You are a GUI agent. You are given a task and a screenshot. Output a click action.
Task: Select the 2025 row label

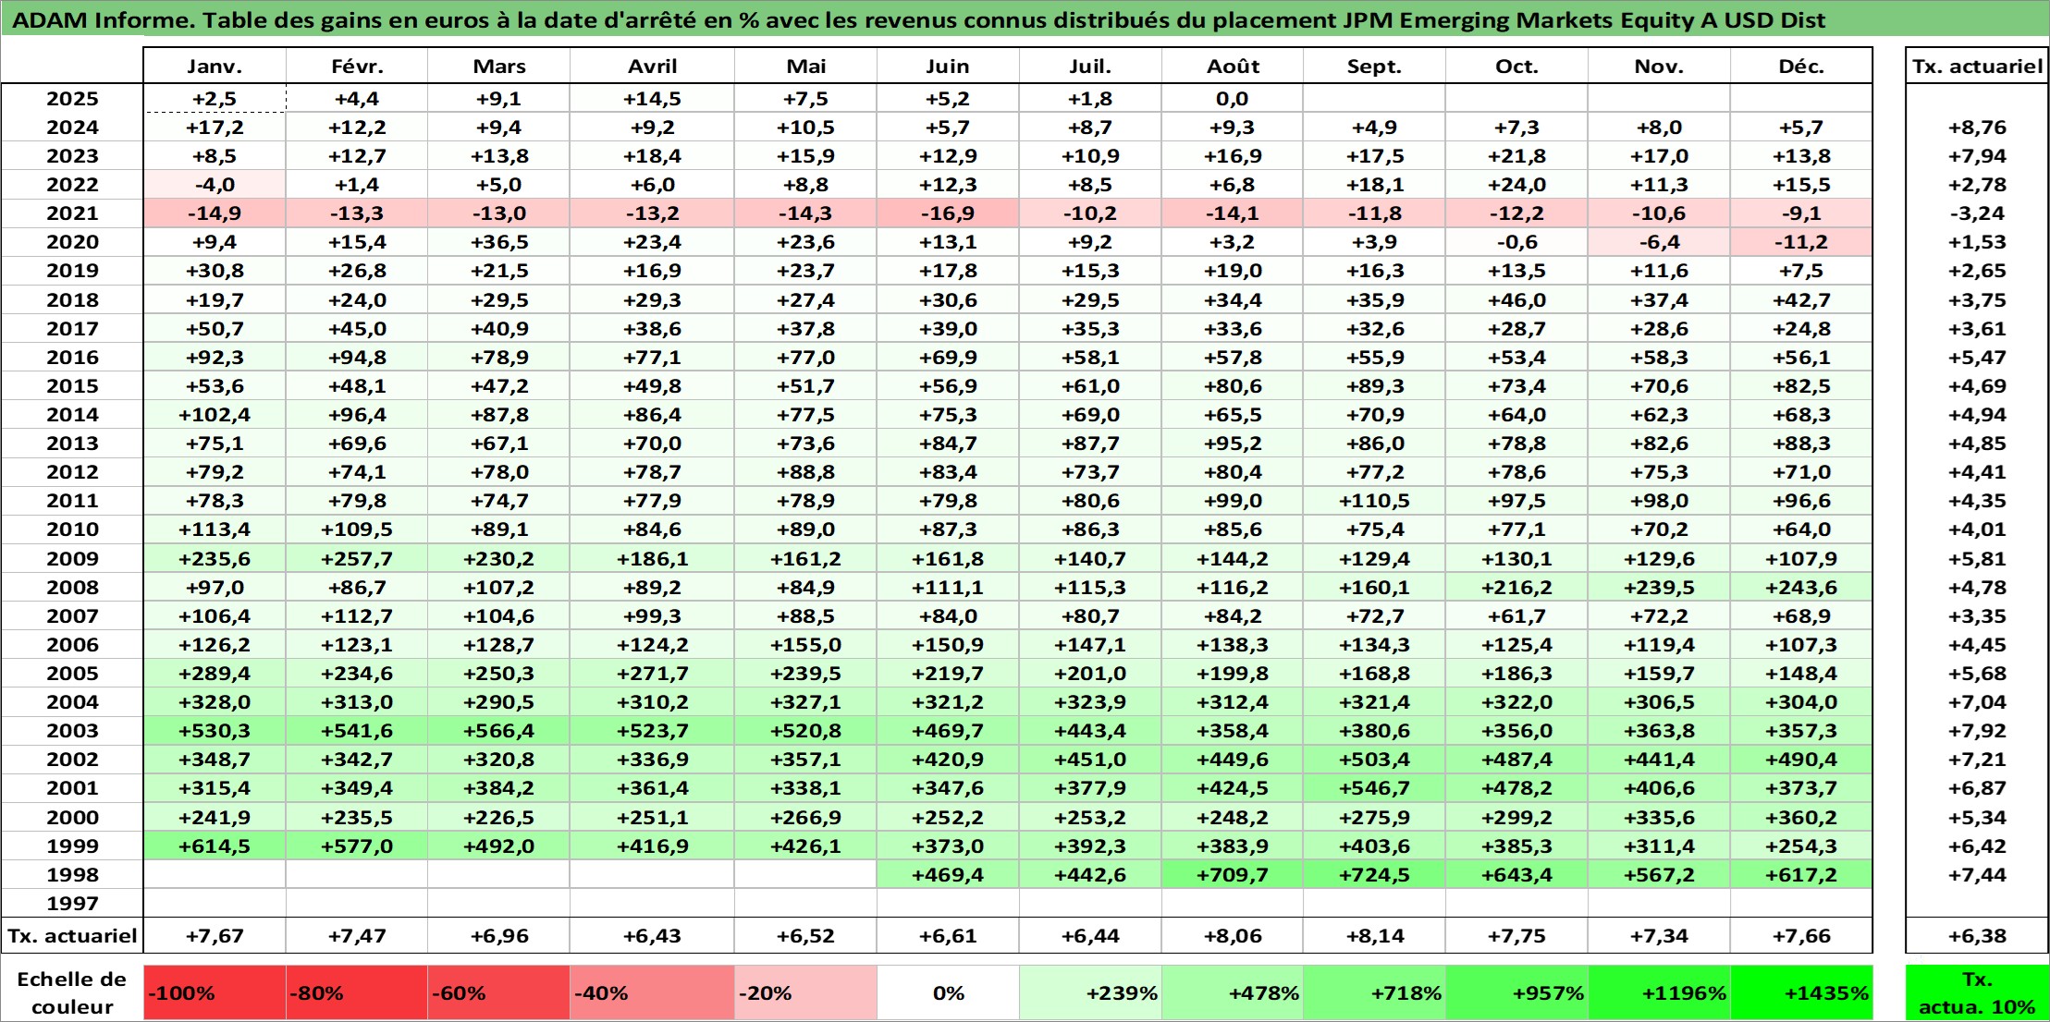[72, 99]
